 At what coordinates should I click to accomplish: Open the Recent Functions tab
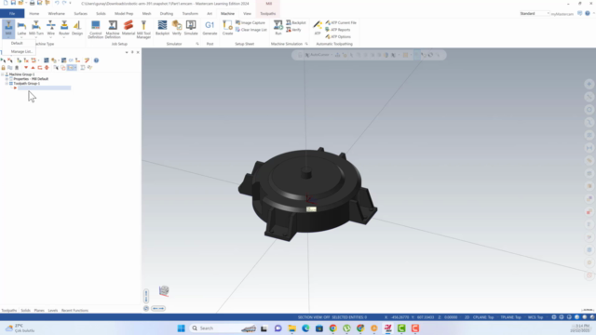(x=74, y=310)
